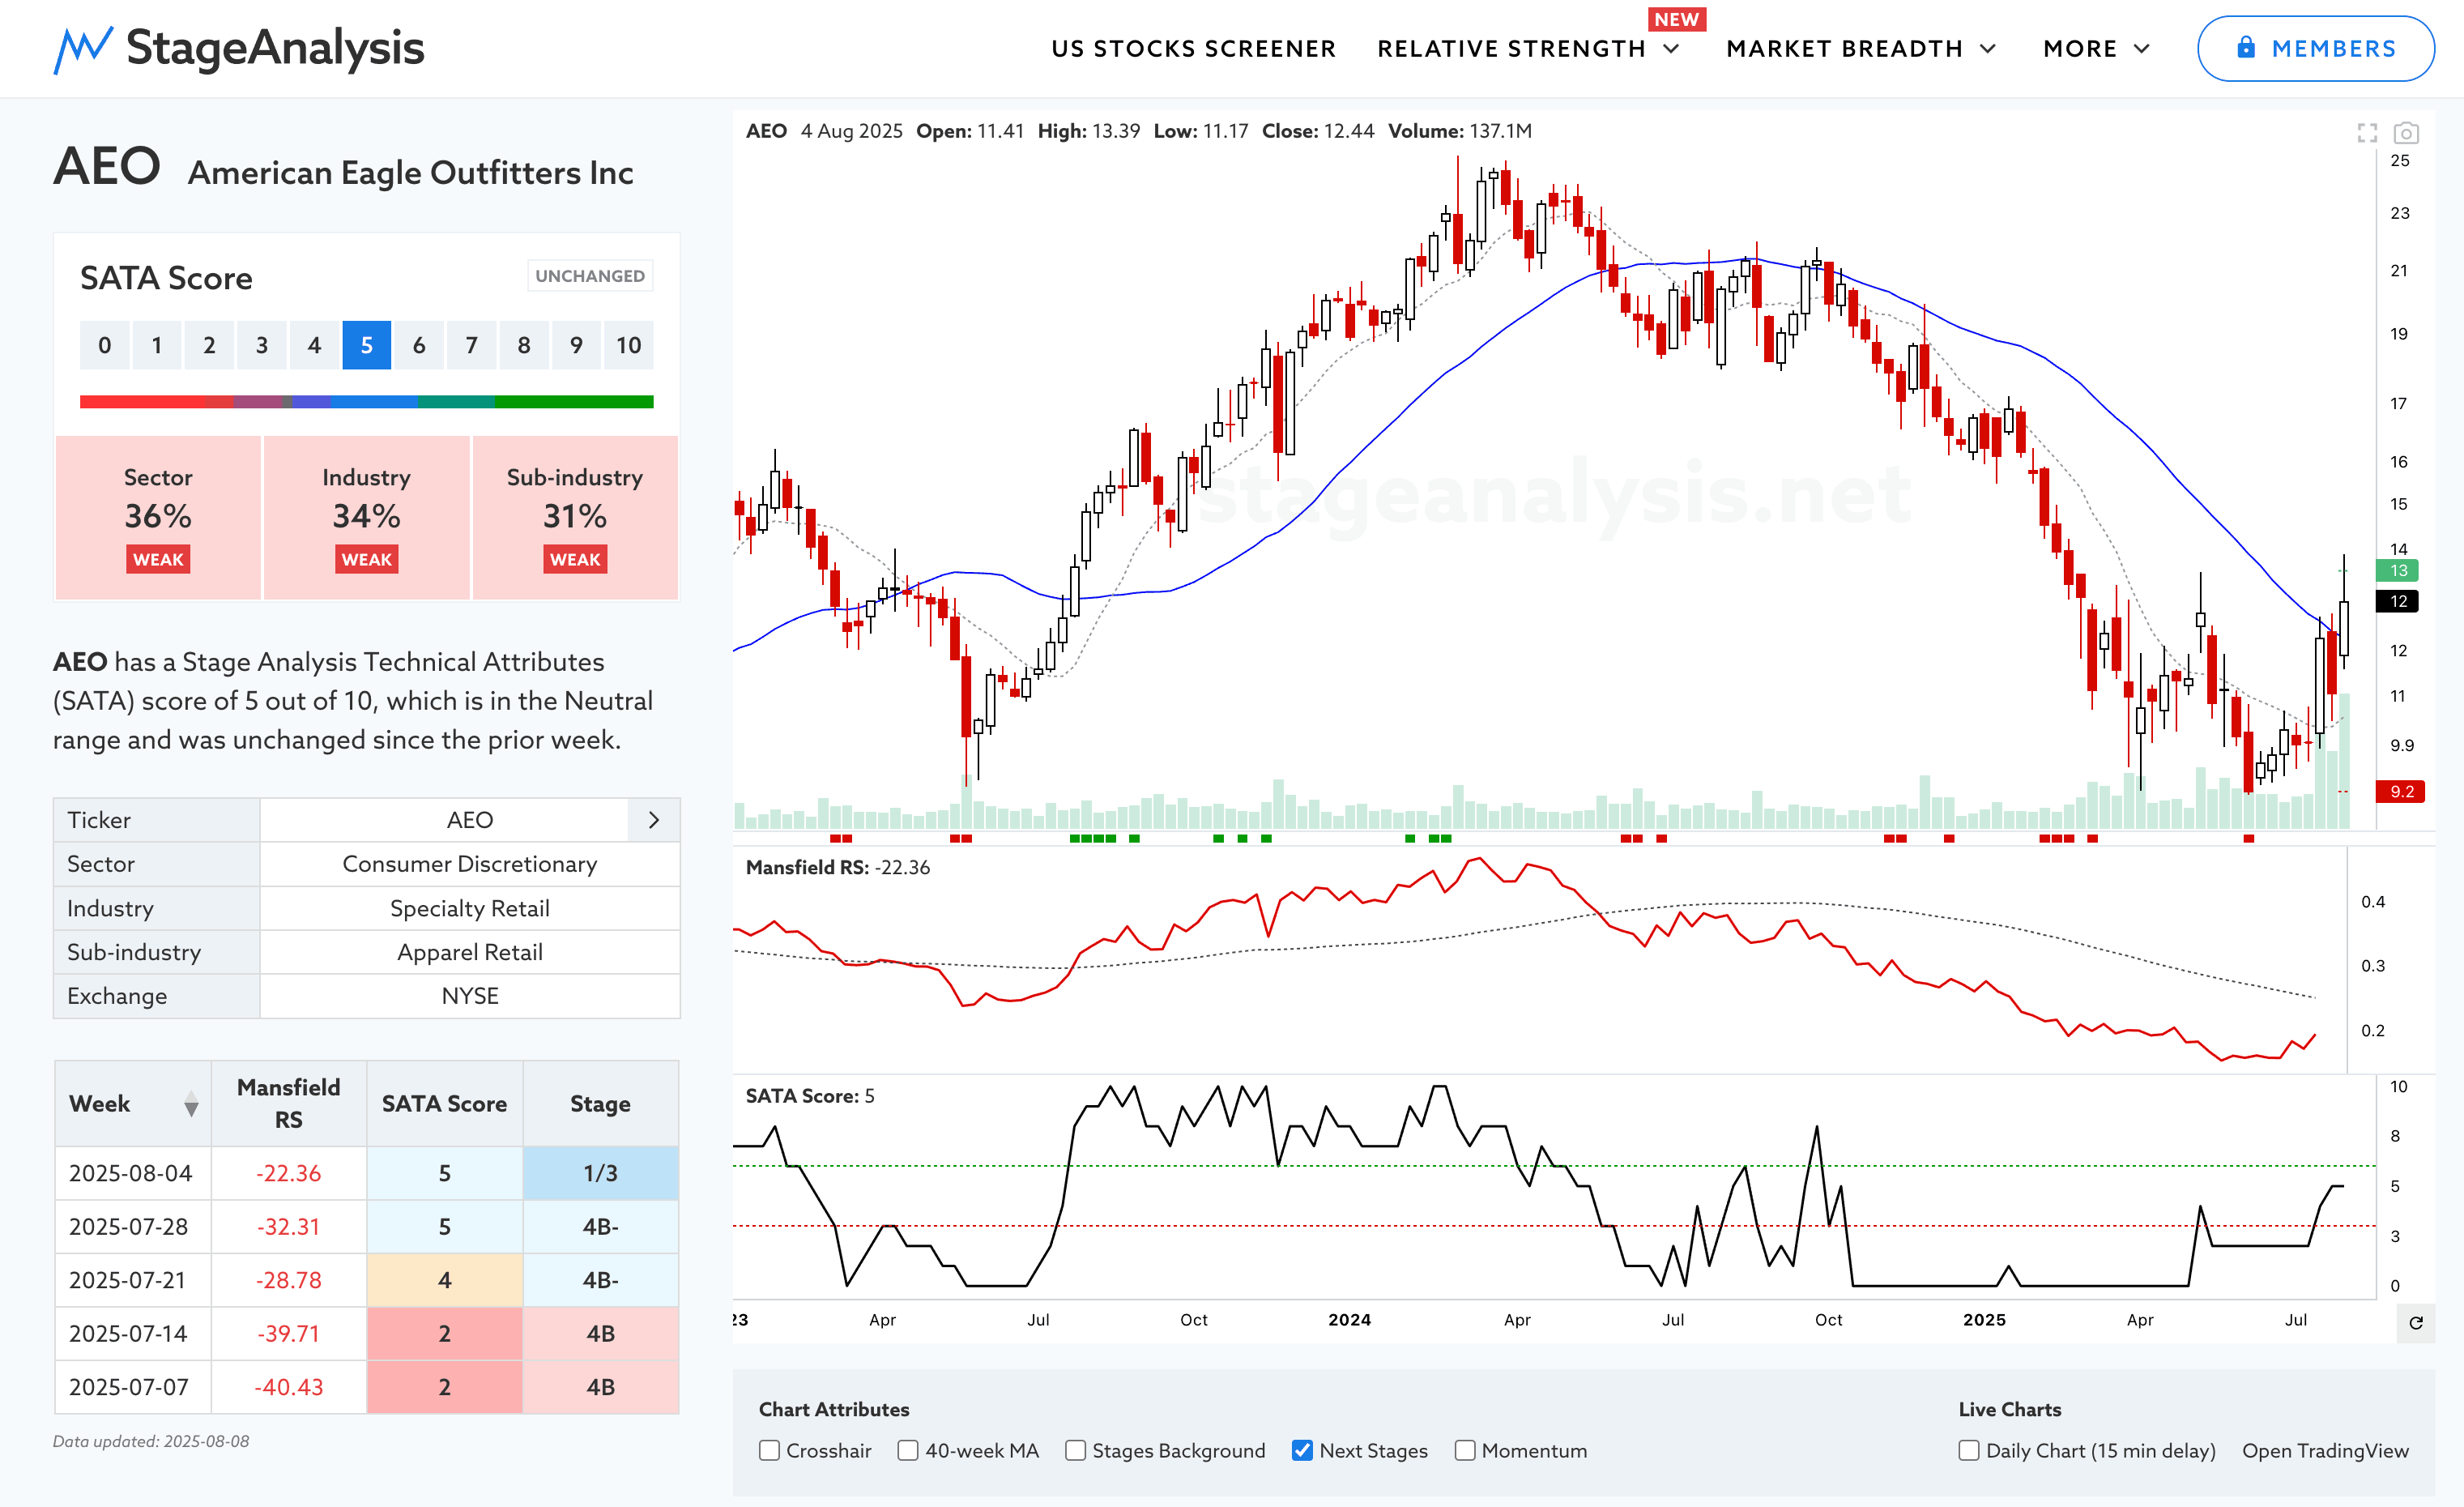Click the SATA score color gradient bar
This screenshot has height=1507, width=2464.
click(367, 402)
